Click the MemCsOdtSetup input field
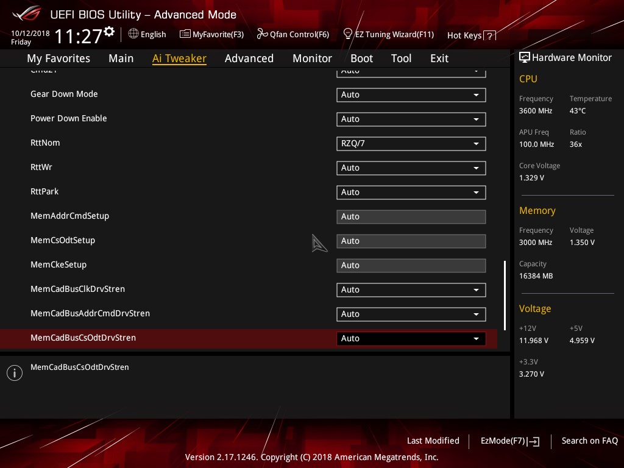 [x=411, y=241]
